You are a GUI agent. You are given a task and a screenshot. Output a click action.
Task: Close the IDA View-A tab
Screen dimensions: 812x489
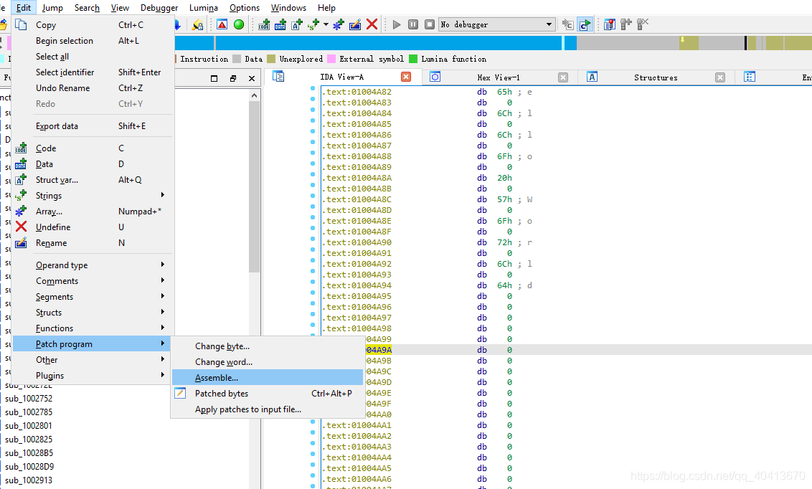tap(406, 77)
